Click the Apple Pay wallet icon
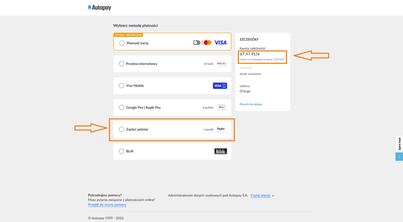 pyautogui.click(x=221, y=107)
